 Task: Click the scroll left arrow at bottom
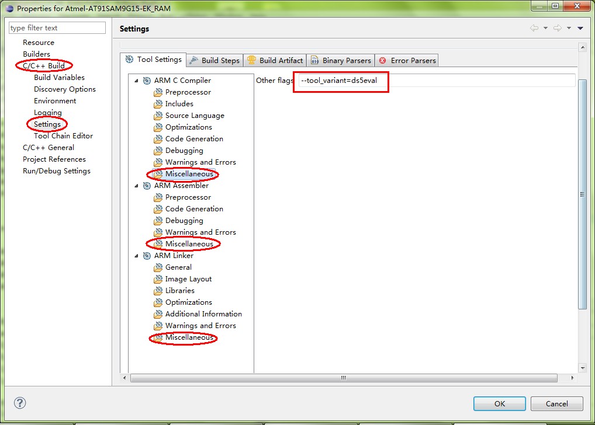point(124,378)
